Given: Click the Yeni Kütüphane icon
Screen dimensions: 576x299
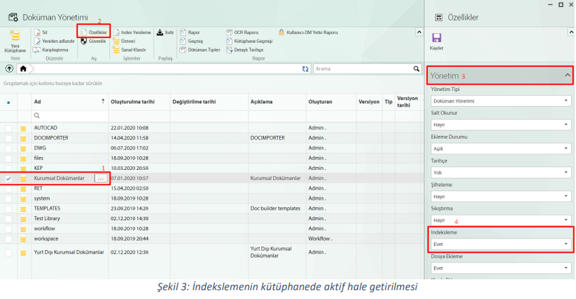Looking at the screenshot, I should point(14,35).
